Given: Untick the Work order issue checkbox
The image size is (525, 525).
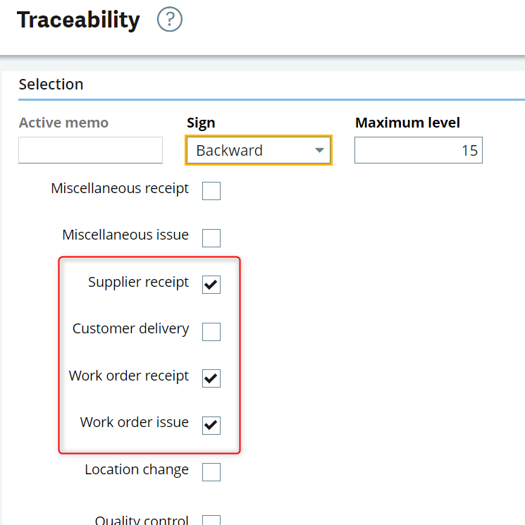Looking at the screenshot, I should 211,425.
